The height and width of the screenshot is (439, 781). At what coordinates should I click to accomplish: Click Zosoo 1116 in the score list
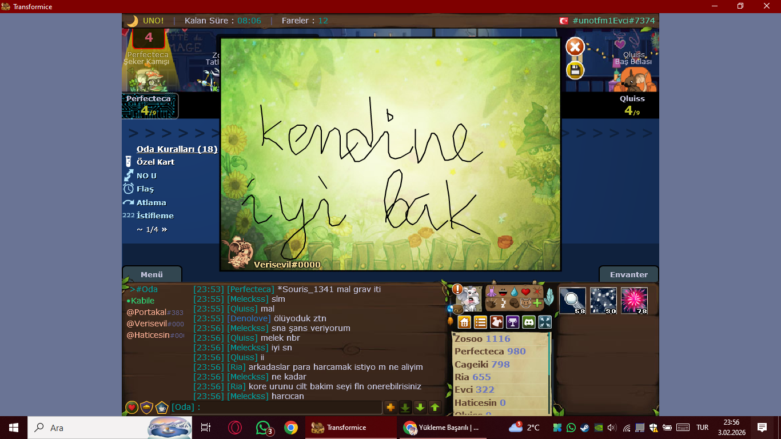[x=483, y=339]
